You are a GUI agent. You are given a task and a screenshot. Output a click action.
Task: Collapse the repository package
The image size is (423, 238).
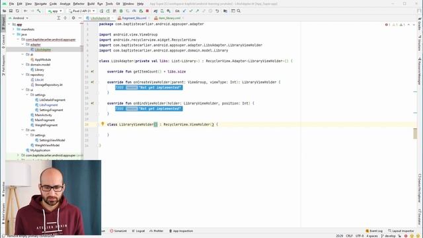pos(22,75)
